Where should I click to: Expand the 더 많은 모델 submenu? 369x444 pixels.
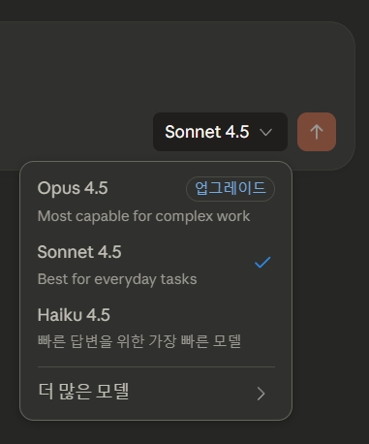coord(156,393)
